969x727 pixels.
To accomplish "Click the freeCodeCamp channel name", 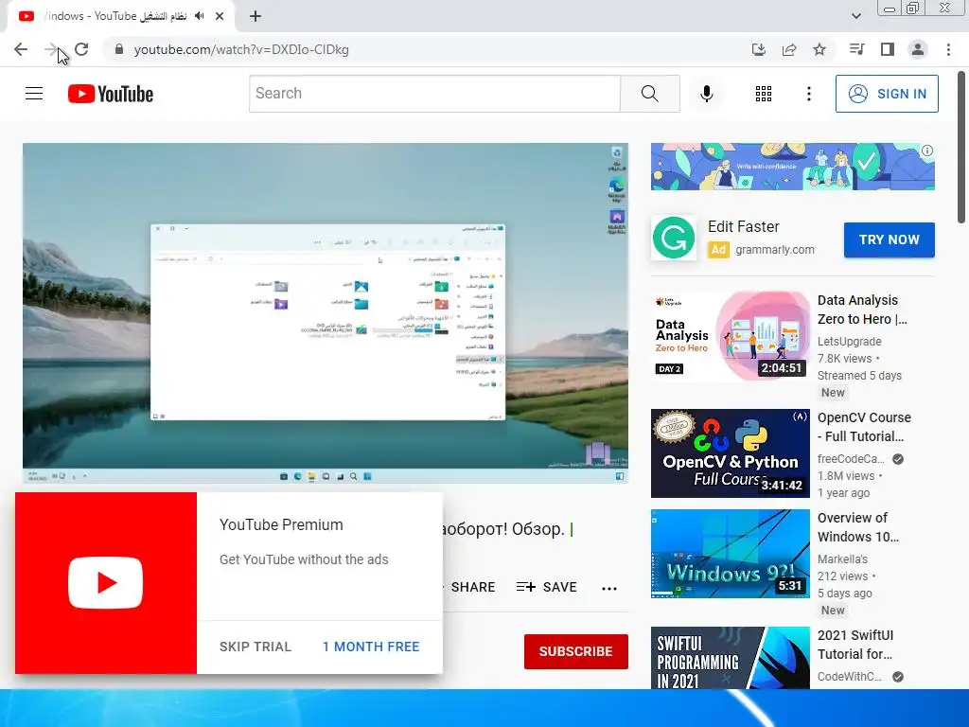I will [x=851, y=459].
